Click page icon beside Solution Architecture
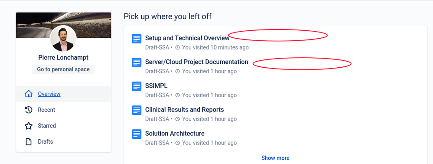This screenshot has width=433, height=164. [137, 134]
